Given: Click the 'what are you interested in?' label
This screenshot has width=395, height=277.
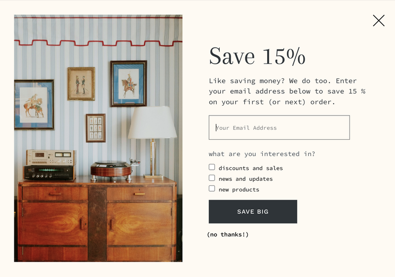Looking at the screenshot, I should 262,154.
